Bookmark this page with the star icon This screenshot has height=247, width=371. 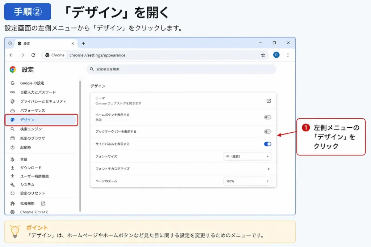click(x=263, y=55)
